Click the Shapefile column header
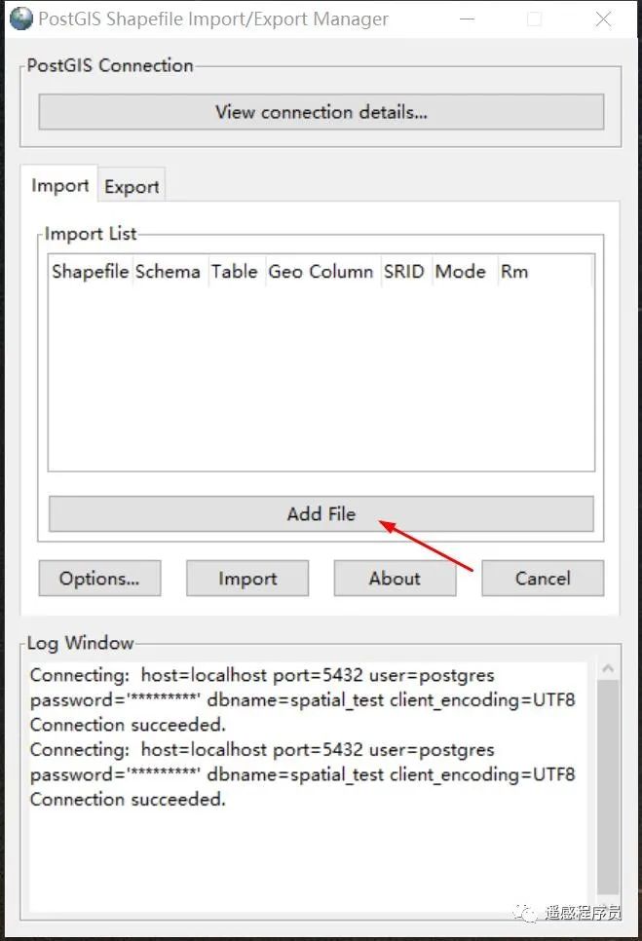The image size is (642, 941). pos(90,271)
